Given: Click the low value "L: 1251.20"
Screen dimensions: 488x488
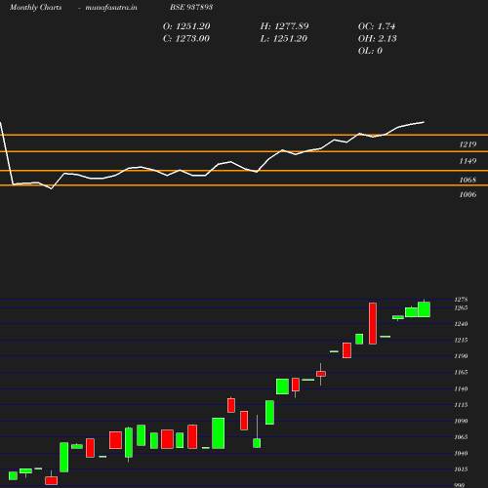Looking at the screenshot, I should 284,39.
